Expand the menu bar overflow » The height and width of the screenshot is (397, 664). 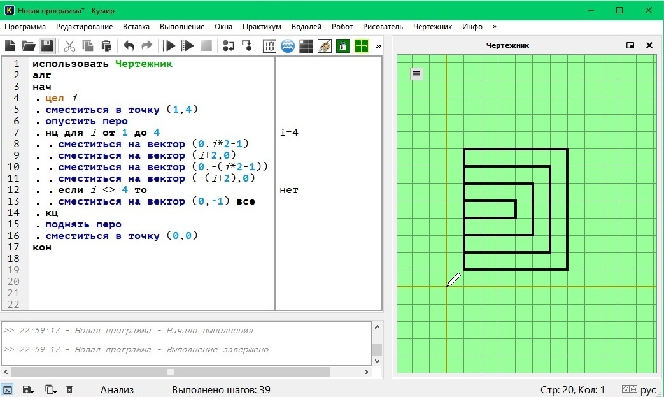click(495, 27)
